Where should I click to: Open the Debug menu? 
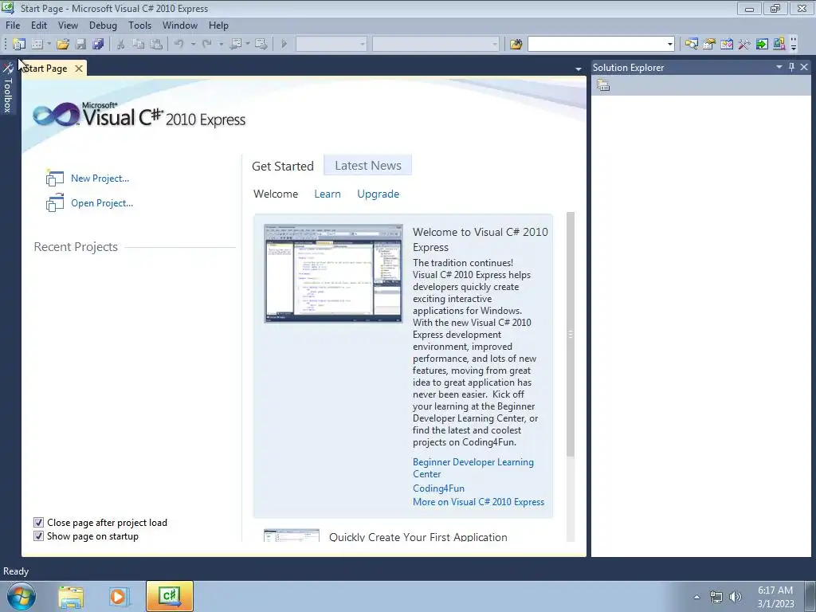[x=103, y=25]
